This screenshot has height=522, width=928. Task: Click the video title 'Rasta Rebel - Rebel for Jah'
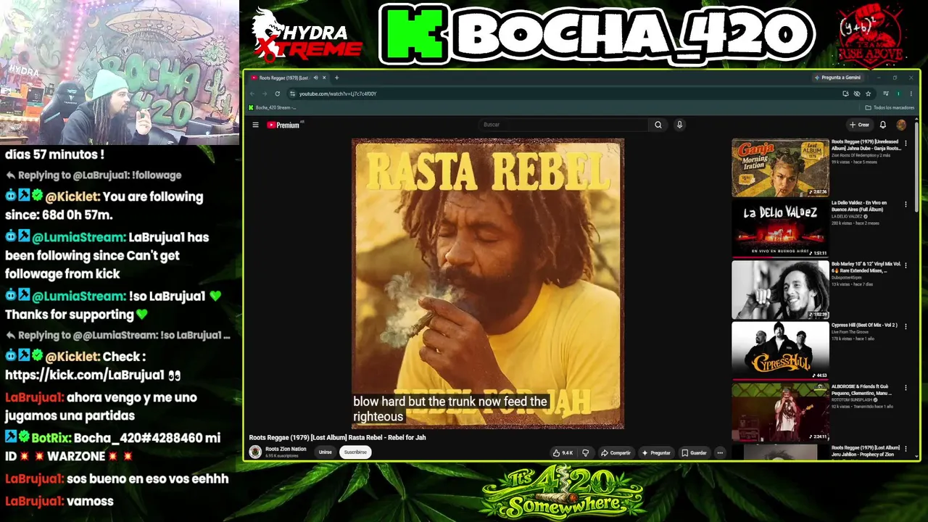337,437
